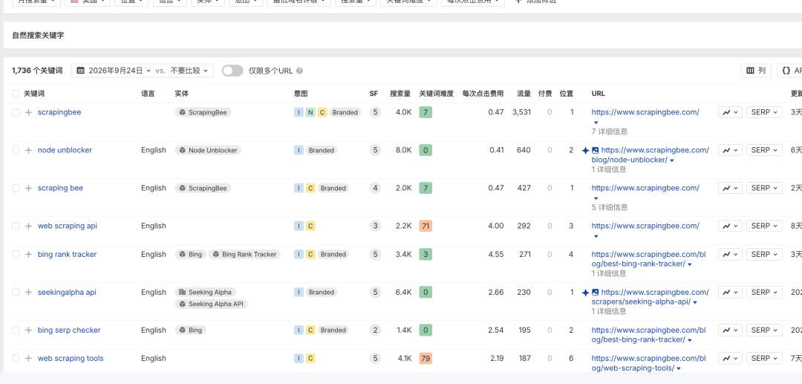The height and width of the screenshot is (384, 802).
Task: Tick checkbox for bing rank tracker row
Action: point(16,255)
